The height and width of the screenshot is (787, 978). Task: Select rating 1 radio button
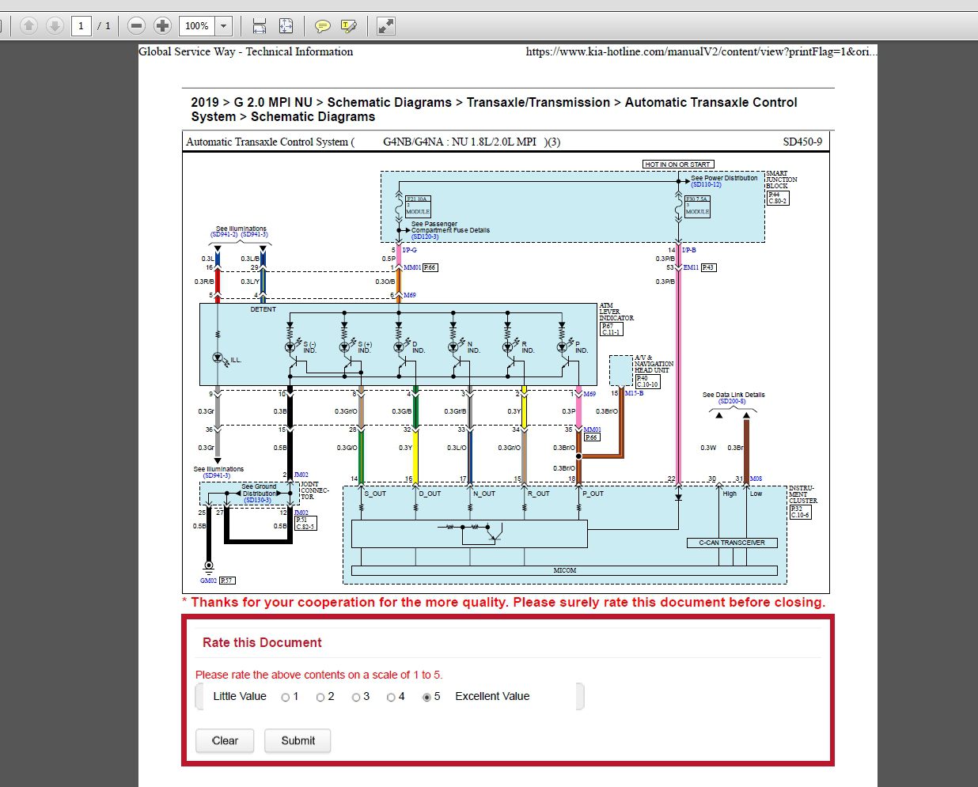[286, 698]
